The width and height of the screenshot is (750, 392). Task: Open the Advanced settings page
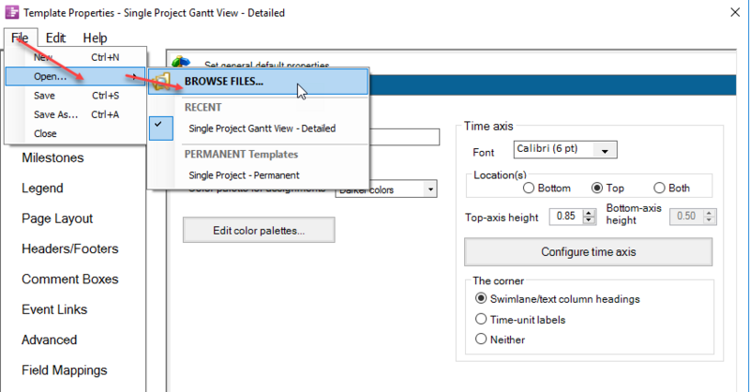tap(49, 339)
